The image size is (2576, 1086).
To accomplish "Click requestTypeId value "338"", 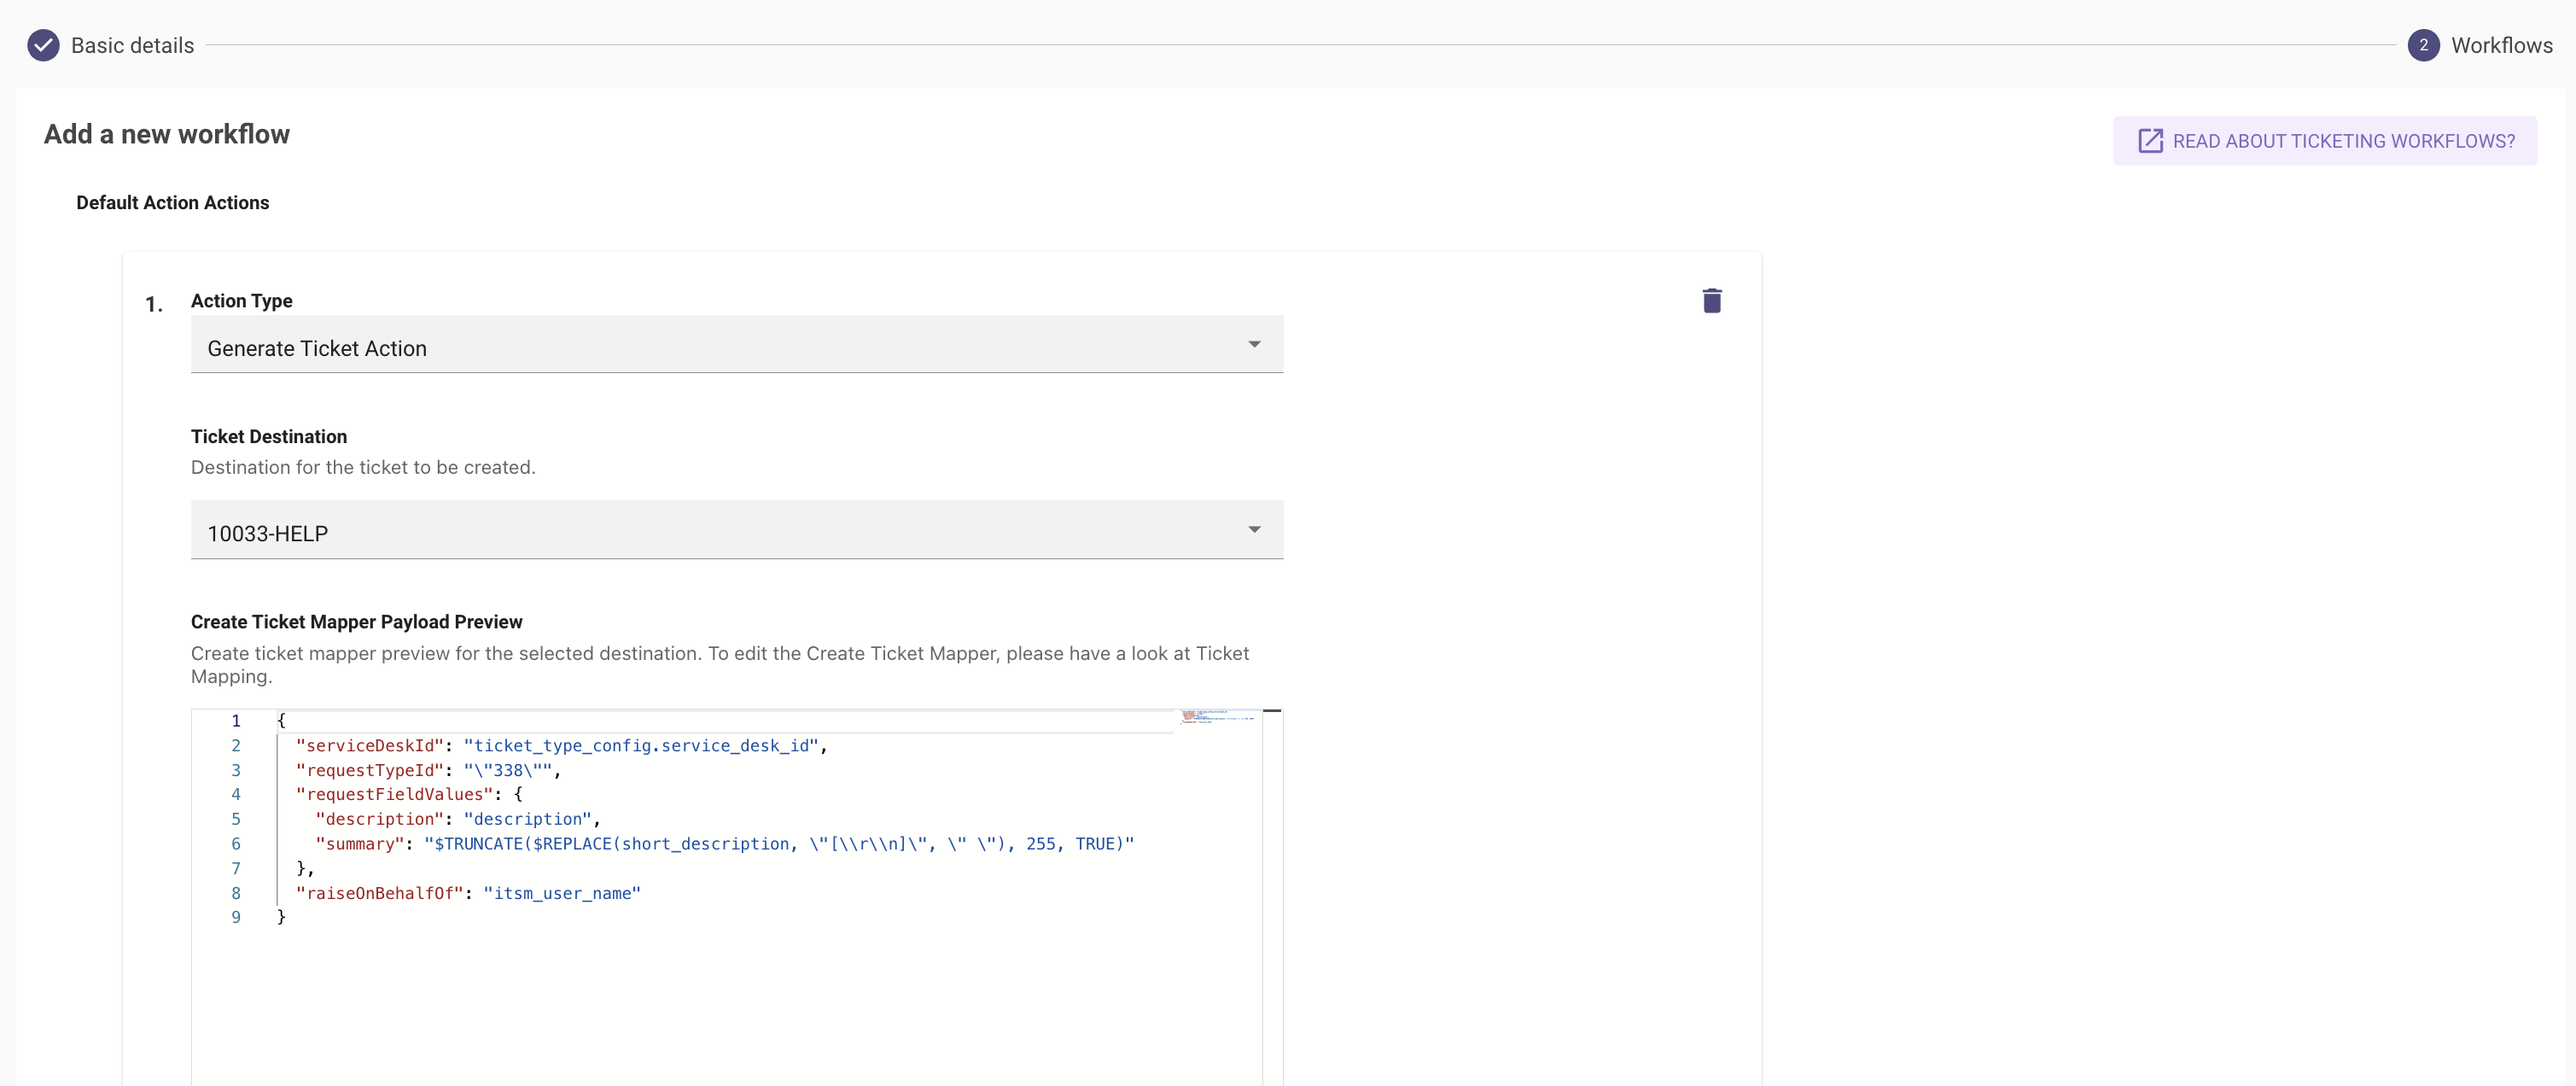I will point(507,770).
